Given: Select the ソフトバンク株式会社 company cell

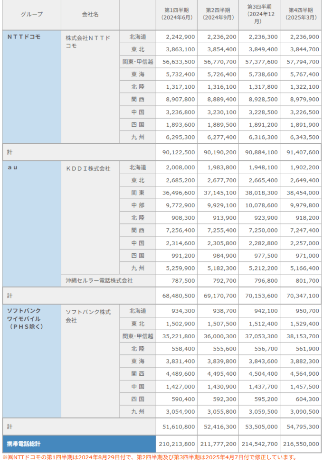Looking at the screenshot, I should point(90,361).
